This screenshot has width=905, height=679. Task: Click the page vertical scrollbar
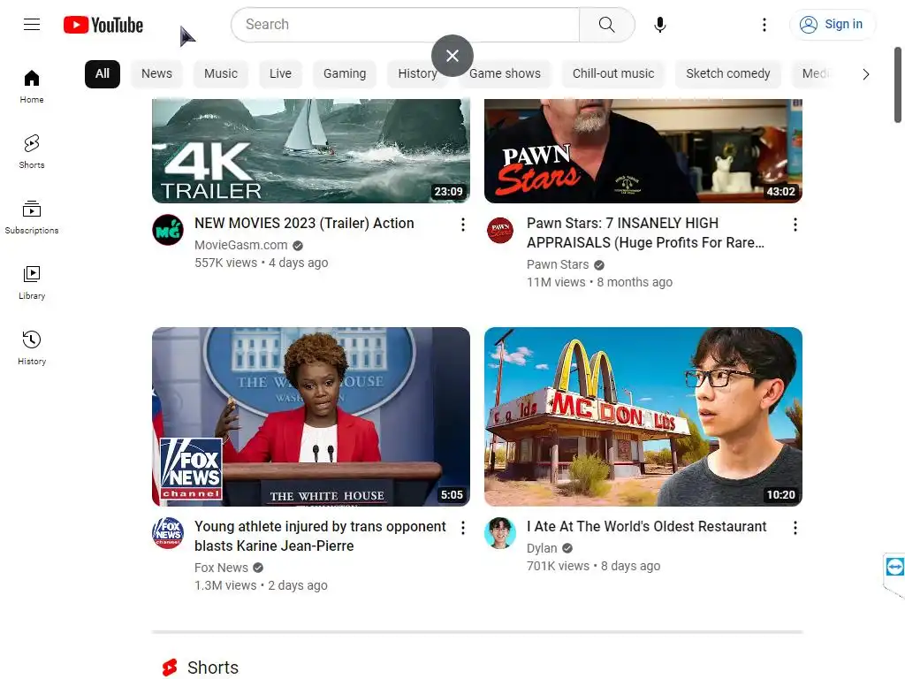pyautogui.click(x=898, y=85)
